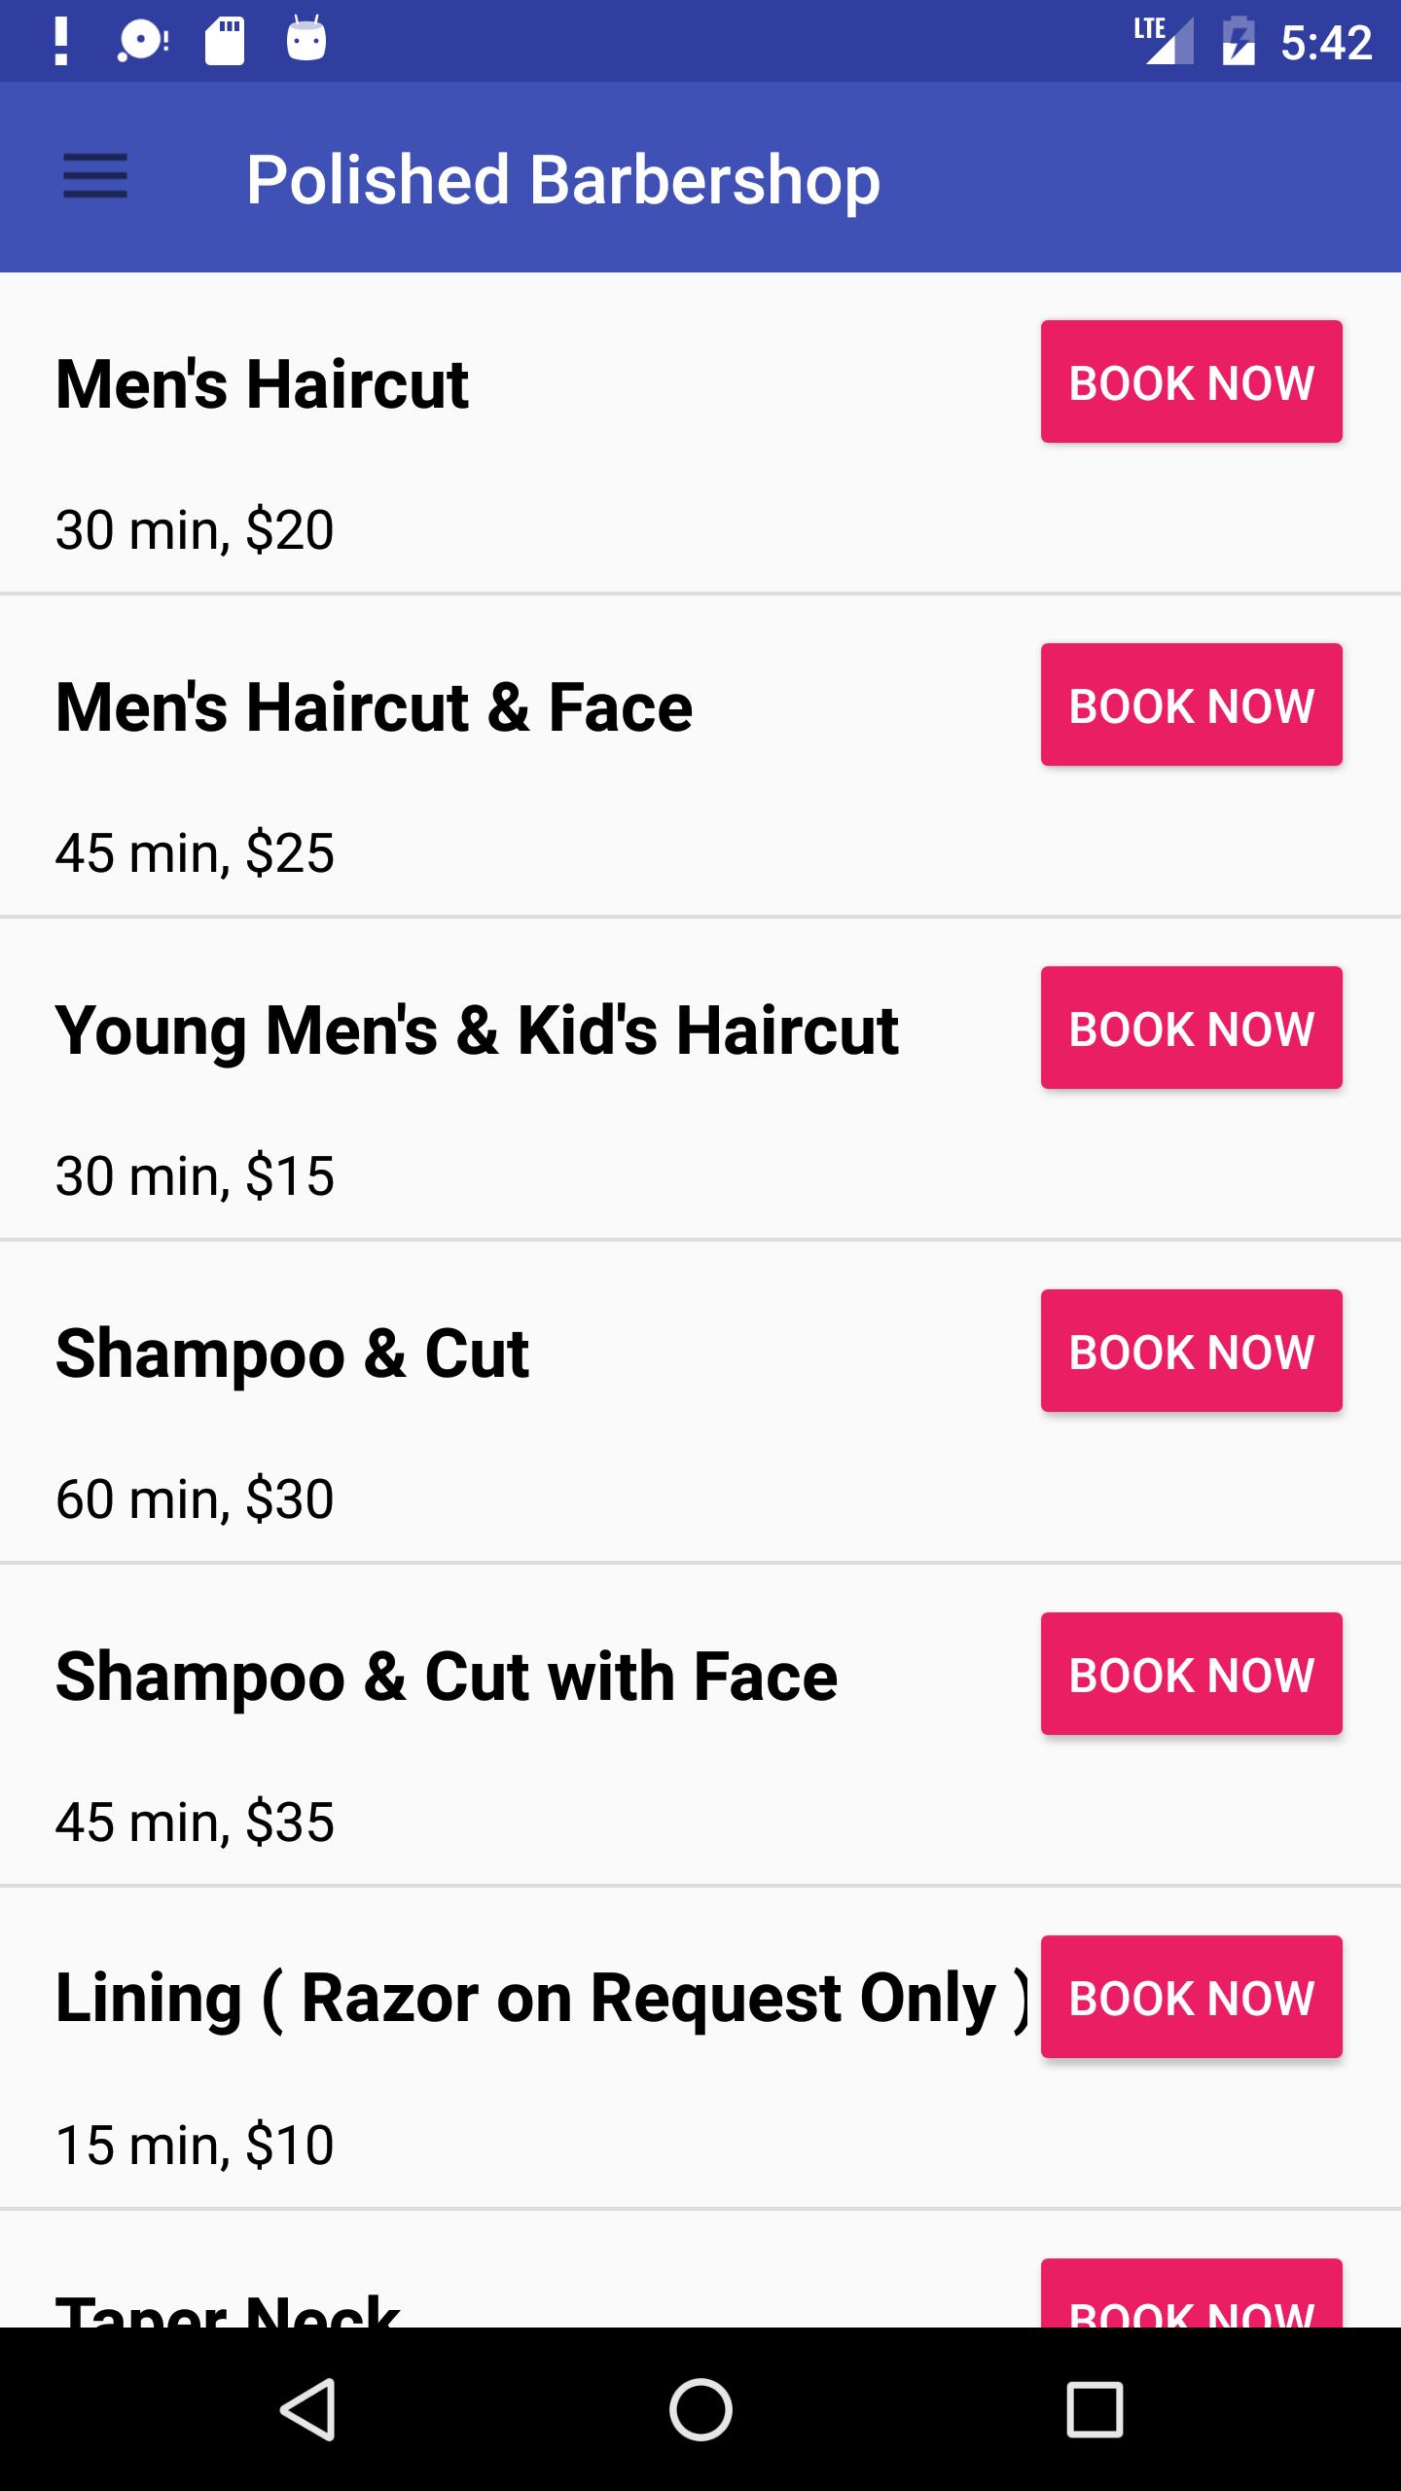Book Men's Haircut & Face service
1401x2491 pixels.
[1191, 704]
